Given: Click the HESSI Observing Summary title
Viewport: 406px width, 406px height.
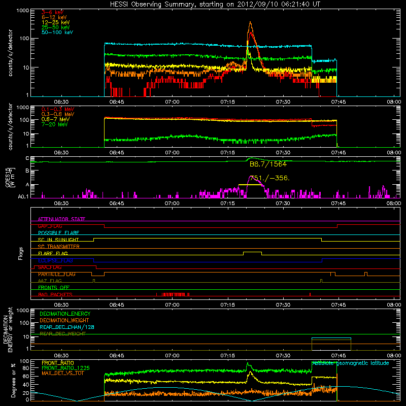Looking at the screenshot, I should coord(215,5).
